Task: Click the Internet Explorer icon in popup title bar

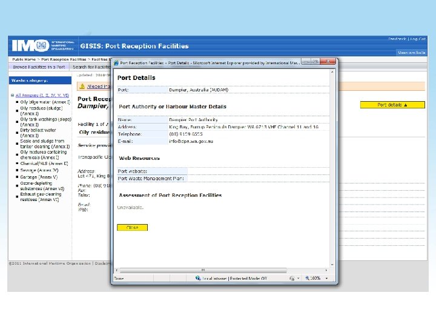Action: (x=116, y=63)
